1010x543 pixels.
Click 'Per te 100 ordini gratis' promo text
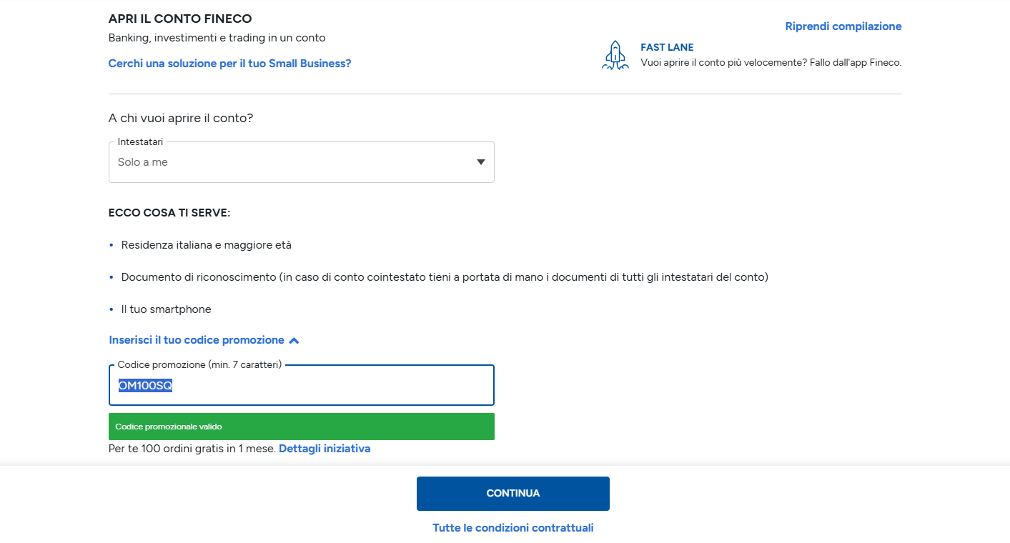pyautogui.click(x=192, y=449)
